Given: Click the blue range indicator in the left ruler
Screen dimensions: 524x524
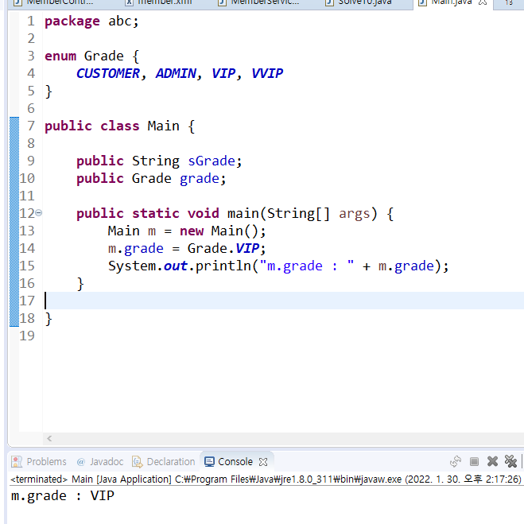Looking at the screenshot, I should [14, 222].
